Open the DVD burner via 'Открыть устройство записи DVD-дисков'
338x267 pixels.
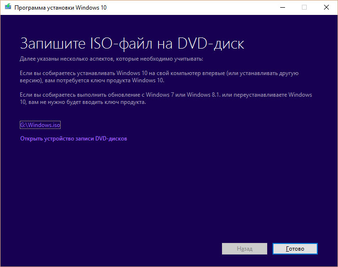click(x=74, y=139)
